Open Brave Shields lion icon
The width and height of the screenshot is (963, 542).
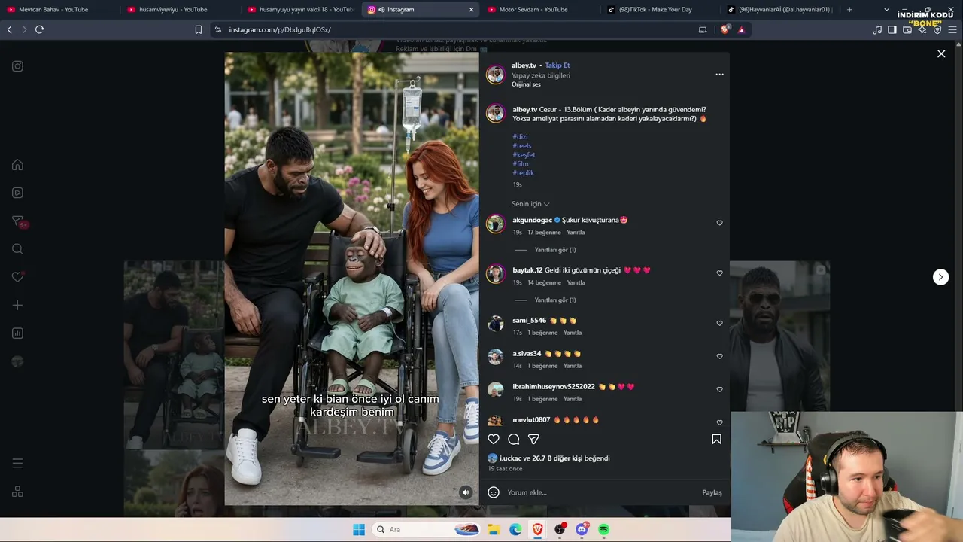pos(725,30)
